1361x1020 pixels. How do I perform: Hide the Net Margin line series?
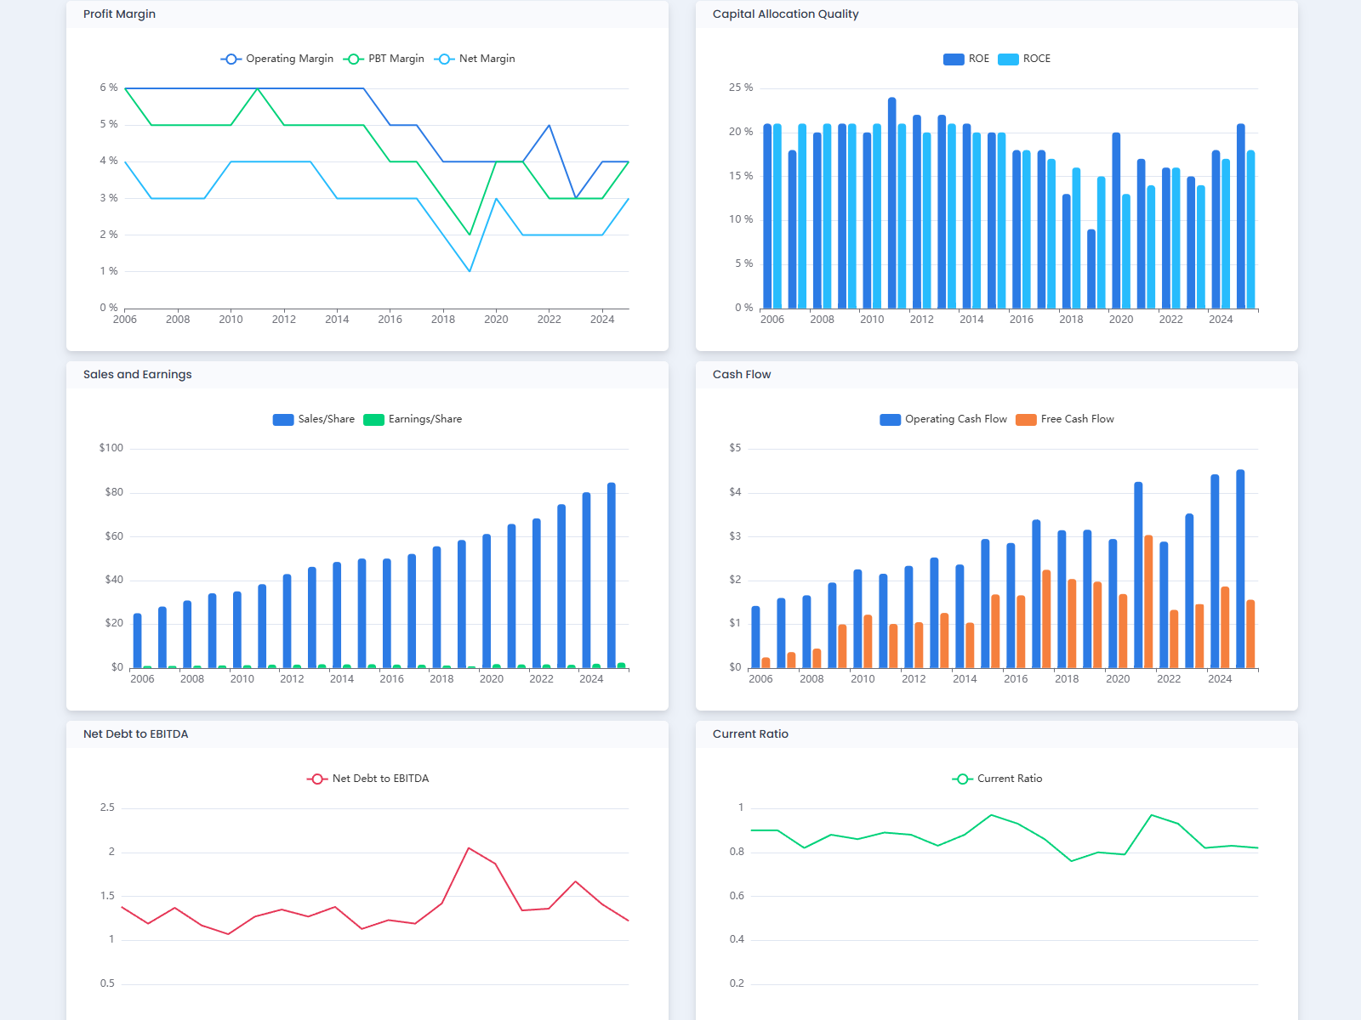click(475, 59)
